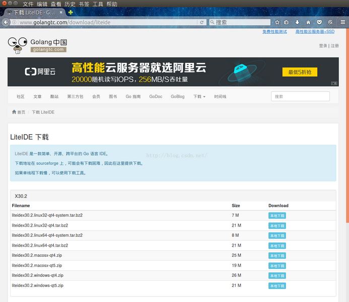The image size is (349, 302).
Task: Click the site 搜索 input field
Action: pos(300,96)
